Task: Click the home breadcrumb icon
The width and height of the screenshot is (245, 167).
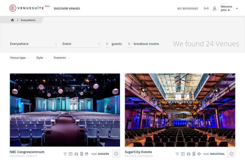Action: (12, 20)
